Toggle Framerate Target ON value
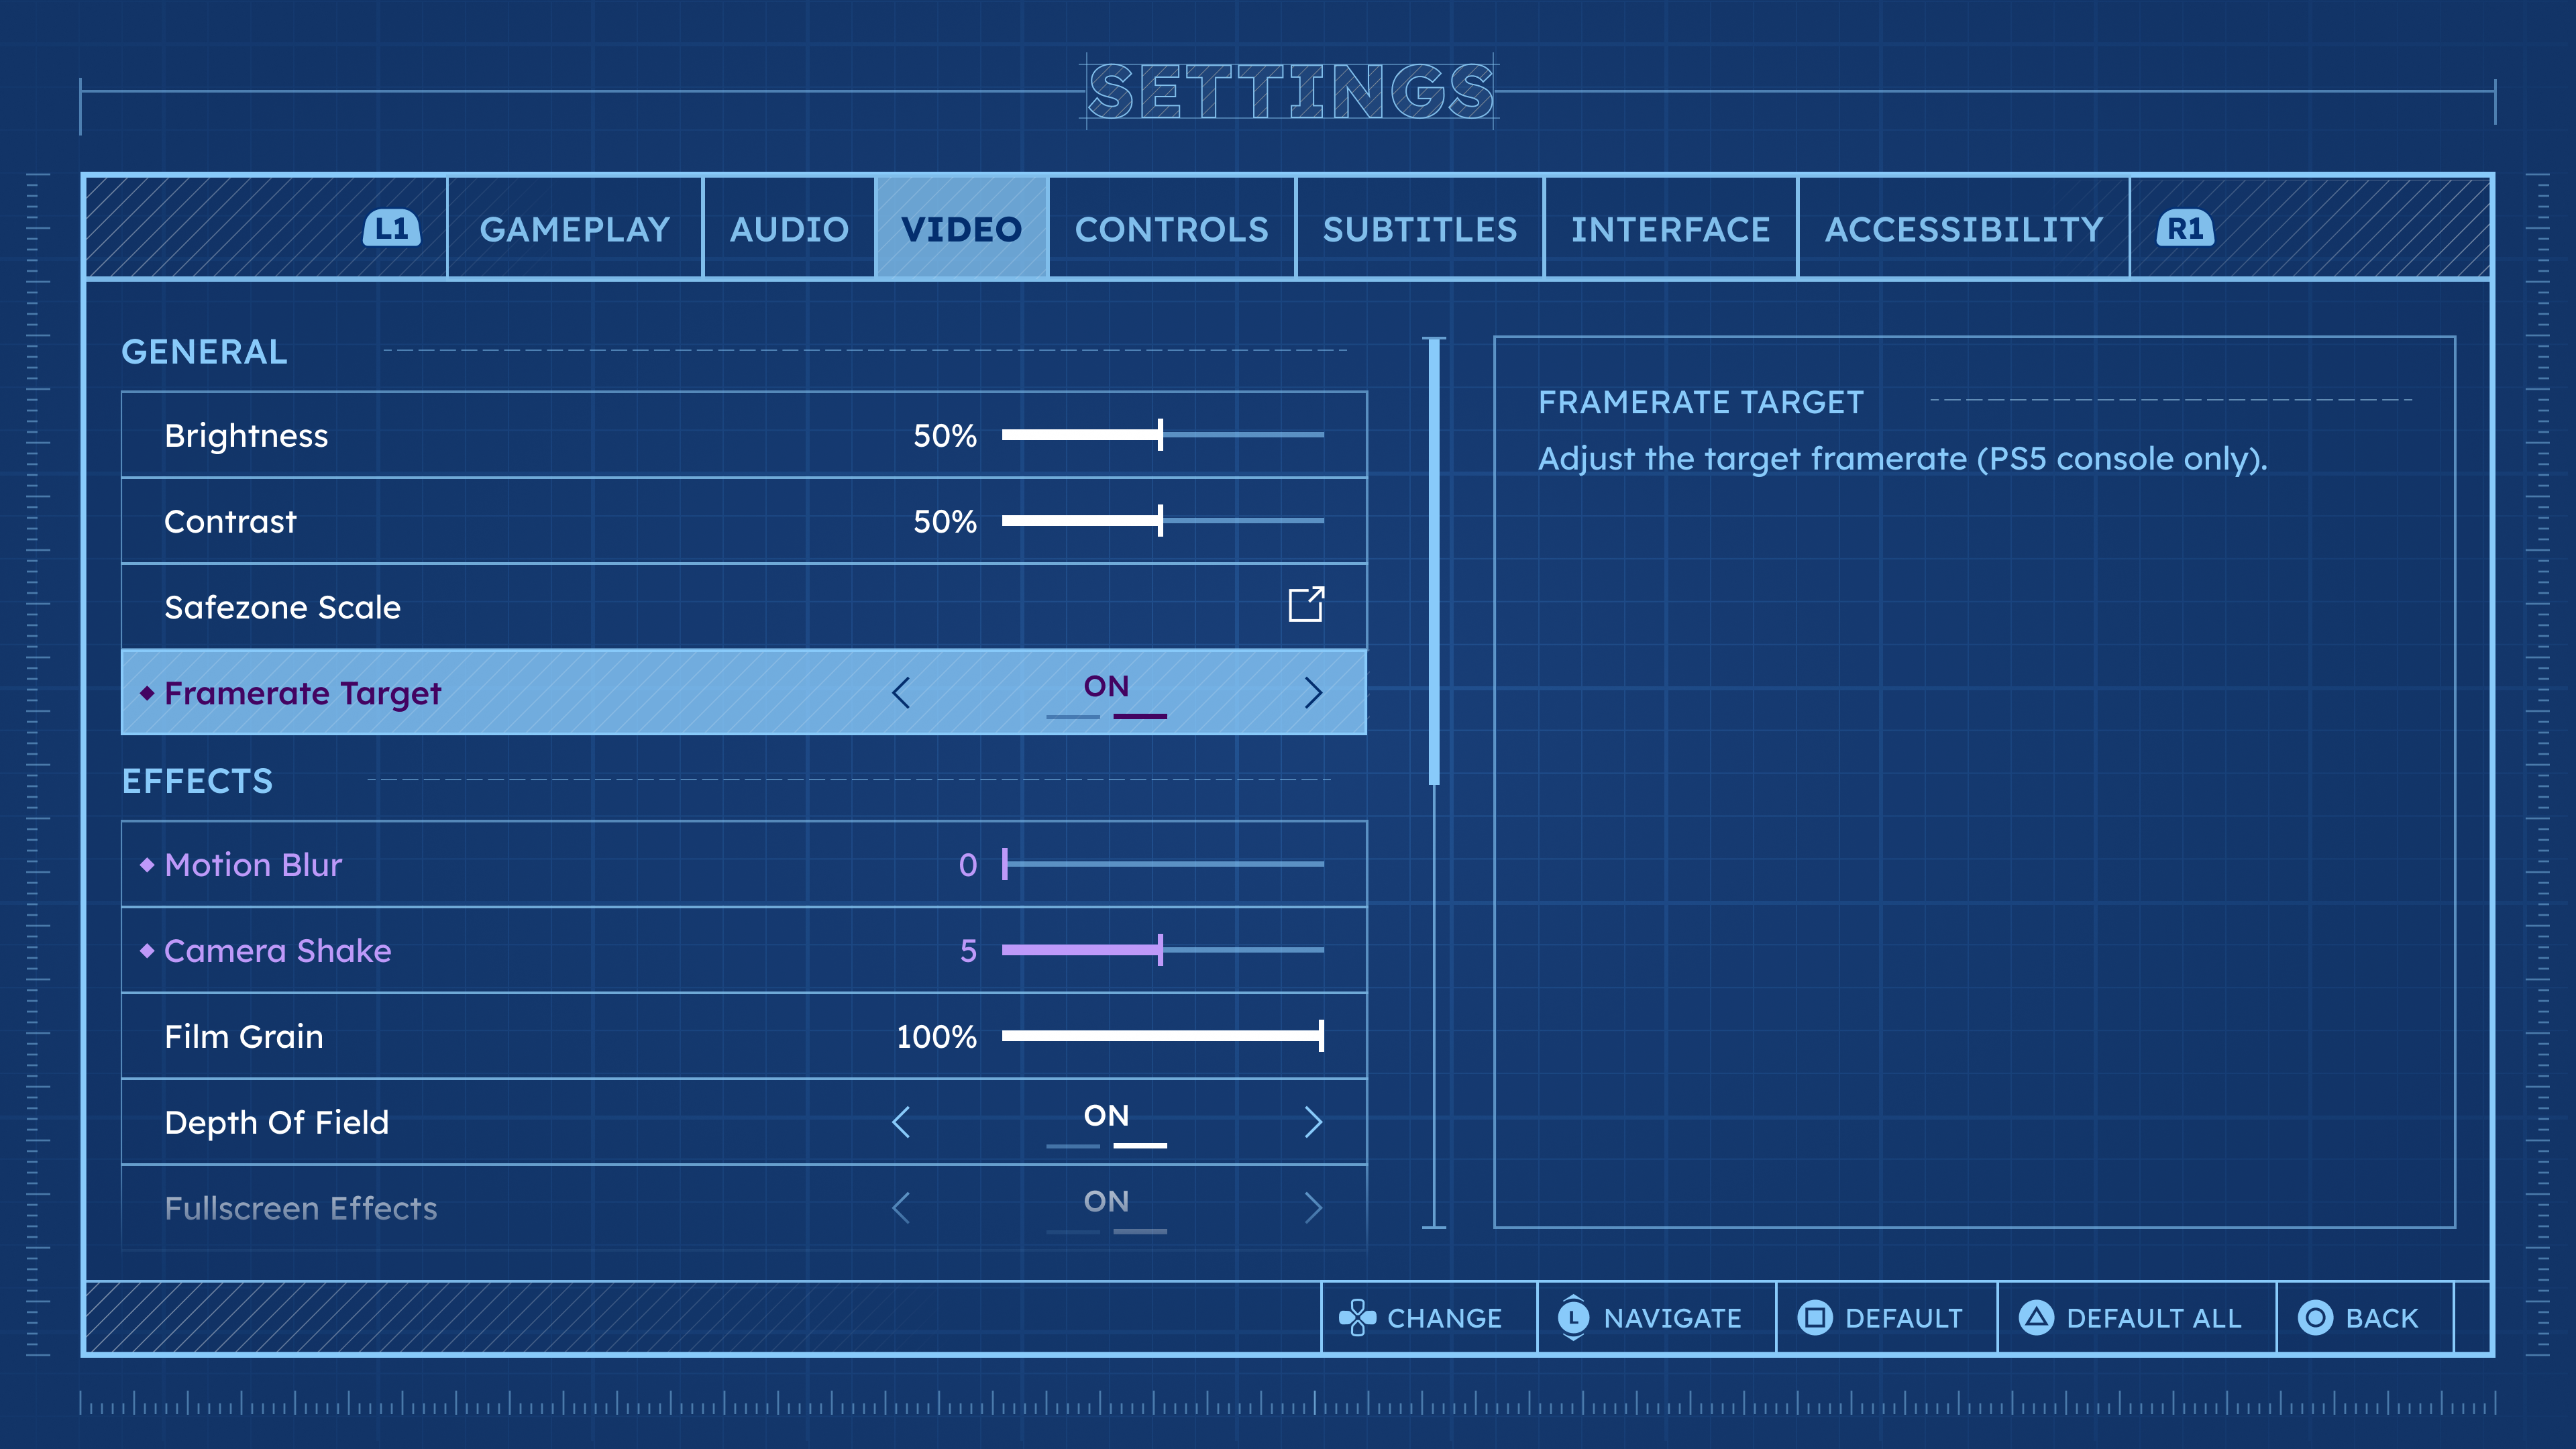The width and height of the screenshot is (2576, 1449). coord(1106,688)
